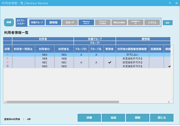Click the warning status icon in the NEB row

(x=8, y=58)
